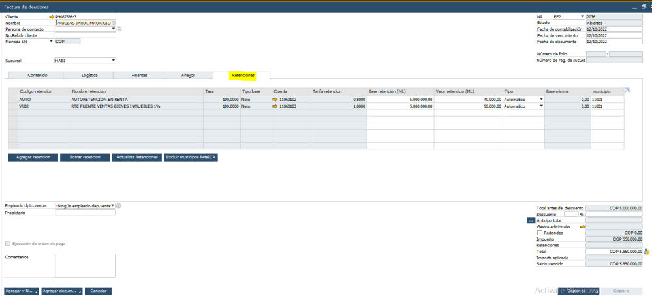Click the info icon next to Persona de contacto
The image size is (652, 296).
pyautogui.click(x=119, y=29)
